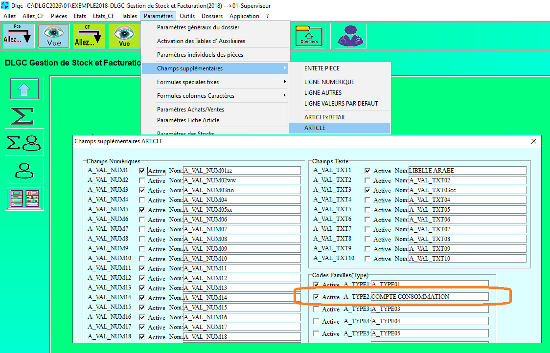
Task: Select LIGNE NUMERIQUE in the submenu
Action: [329, 82]
